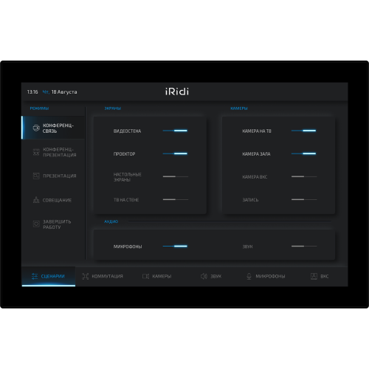
Task: Click the Проектор label
Action: 124,154
